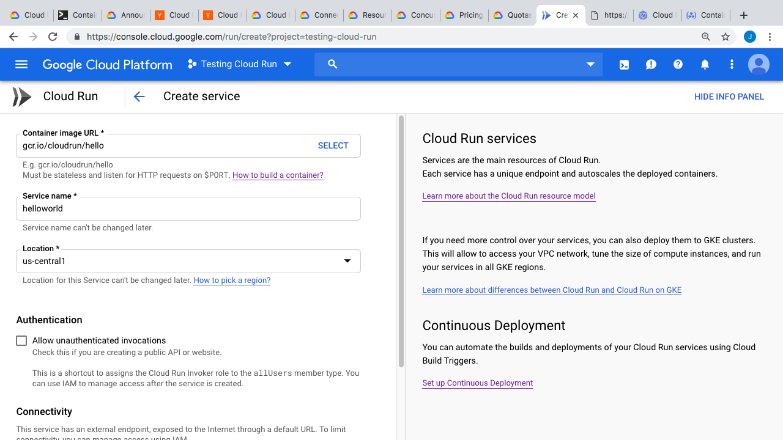783x440 pixels.
Task: Click browser forward button
Action: (x=33, y=37)
